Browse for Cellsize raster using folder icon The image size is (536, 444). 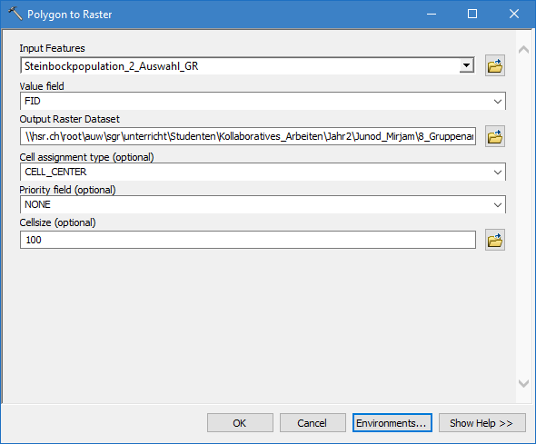494,240
